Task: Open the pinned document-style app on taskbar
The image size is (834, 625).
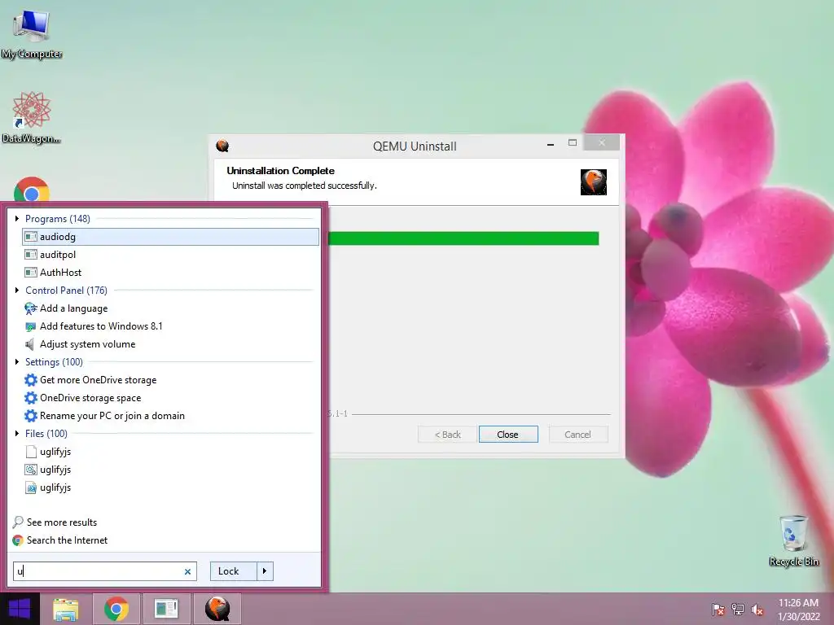Action: (166, 609)
